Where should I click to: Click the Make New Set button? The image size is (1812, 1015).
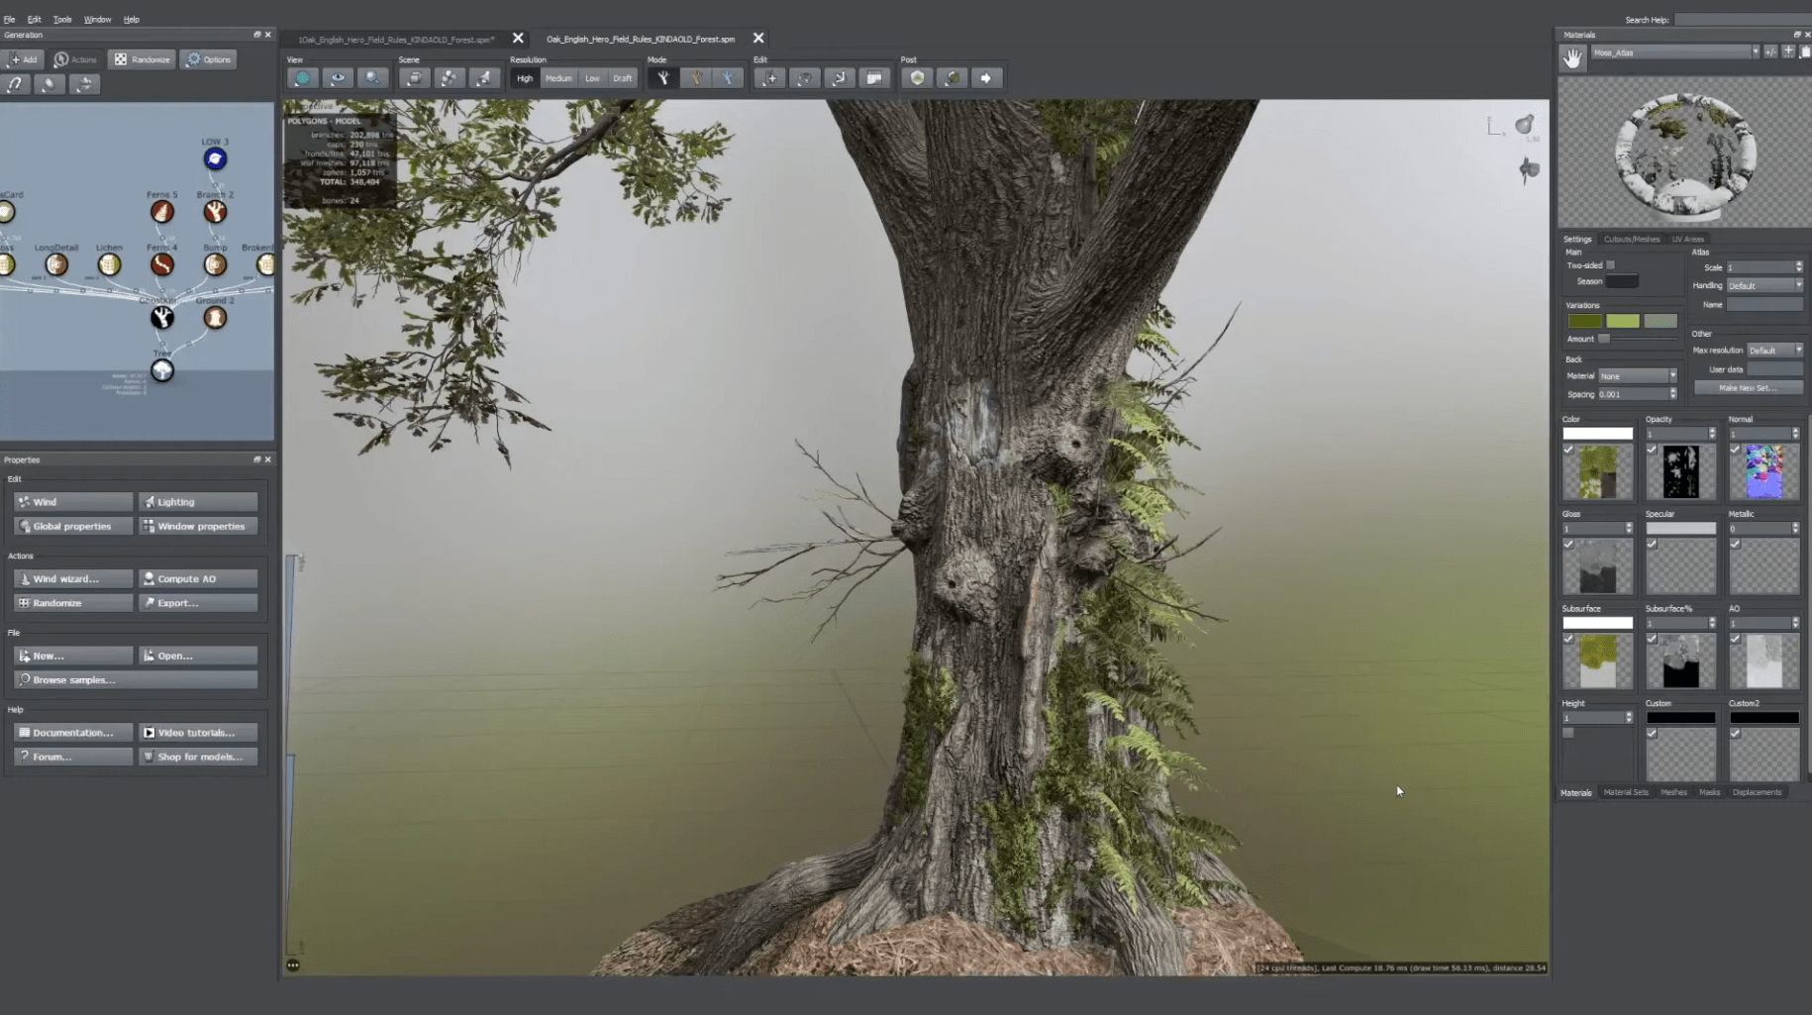tap(1749, 388)
